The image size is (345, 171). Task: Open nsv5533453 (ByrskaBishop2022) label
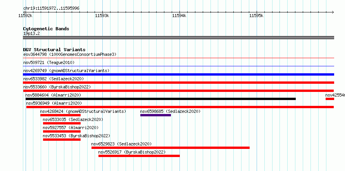(77, 136)
